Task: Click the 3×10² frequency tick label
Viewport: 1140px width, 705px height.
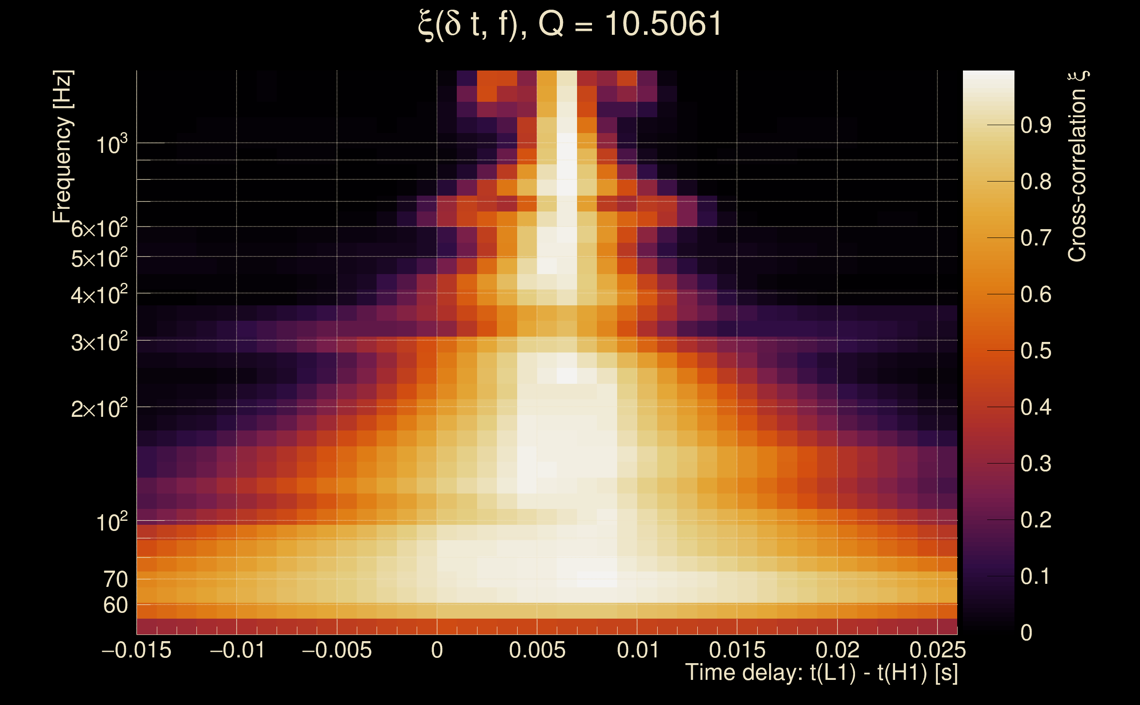Action: [x=99, y=342]
